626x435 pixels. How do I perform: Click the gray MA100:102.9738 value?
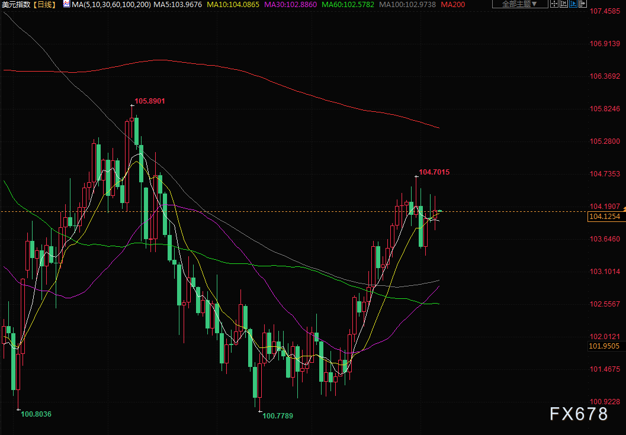407,5
